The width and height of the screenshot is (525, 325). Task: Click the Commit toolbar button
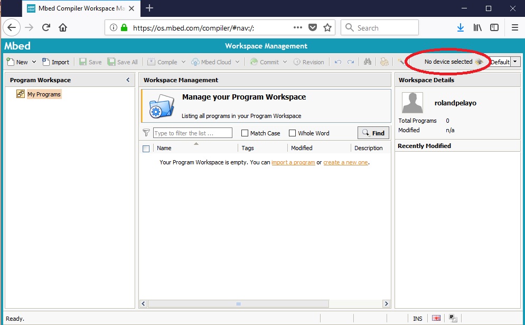coord(265,62)
